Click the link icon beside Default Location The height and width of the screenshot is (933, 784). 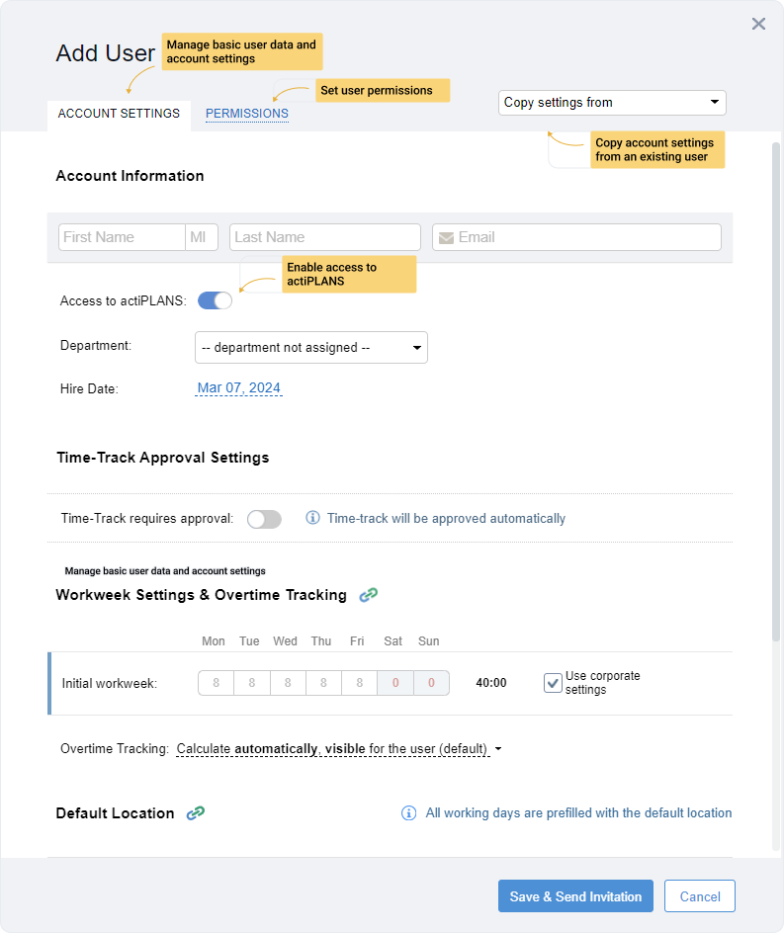(x=196, y=813)
